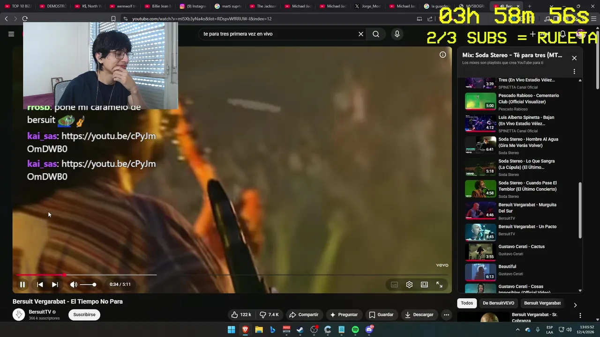
Task: Clear the YouTube search box text
Action: click(x=361, y=34)
